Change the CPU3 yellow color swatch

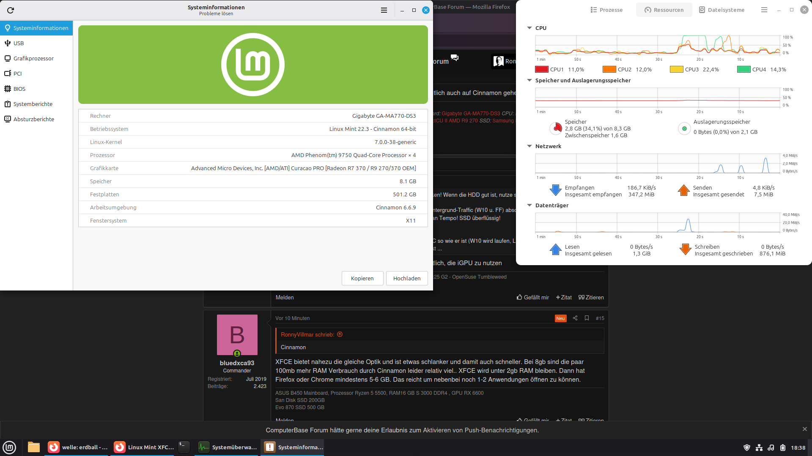tap(677, 69)
